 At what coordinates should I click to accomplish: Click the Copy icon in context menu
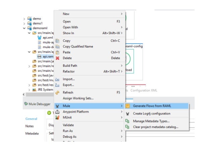(57, 41)
